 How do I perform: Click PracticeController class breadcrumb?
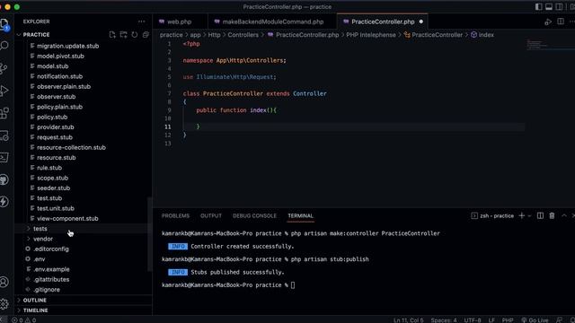(437, 35)
